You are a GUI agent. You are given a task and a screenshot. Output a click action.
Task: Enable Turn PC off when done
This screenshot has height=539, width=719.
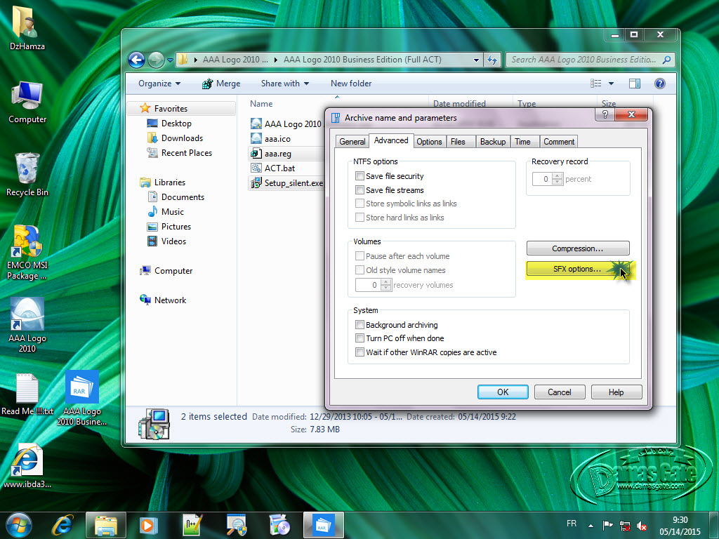tap(359, 338)
